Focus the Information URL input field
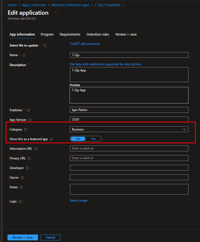Screen dimensions: 200x242 pos(129,148)
